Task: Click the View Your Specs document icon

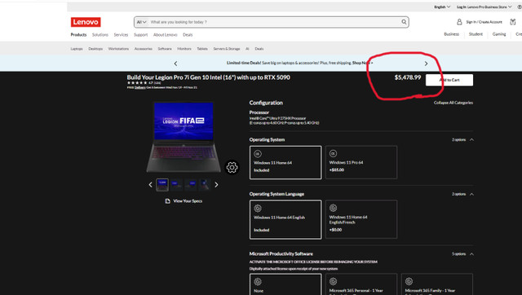Action: [167, 201]
